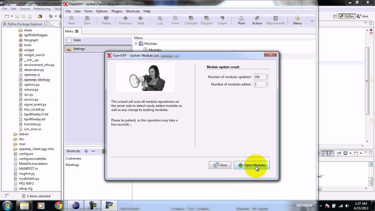Select the Settings section button
Screen dimensions: 375x211
tap(98, 49)
